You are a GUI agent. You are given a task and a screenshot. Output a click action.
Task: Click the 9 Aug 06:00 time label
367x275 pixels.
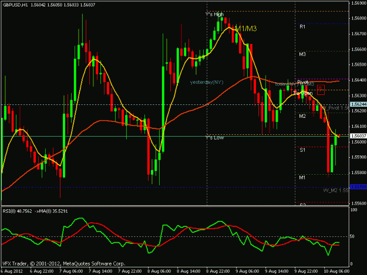(x=247, y=271)
